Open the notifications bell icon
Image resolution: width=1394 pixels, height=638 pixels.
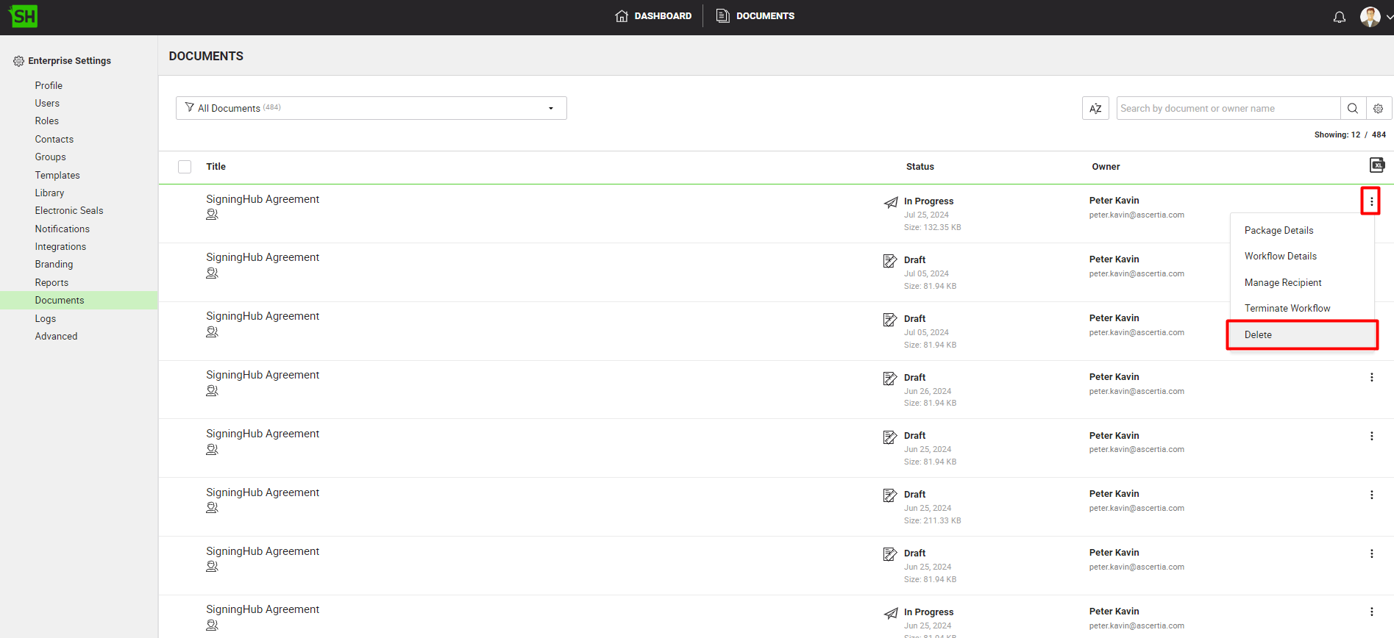(1339, 17)
